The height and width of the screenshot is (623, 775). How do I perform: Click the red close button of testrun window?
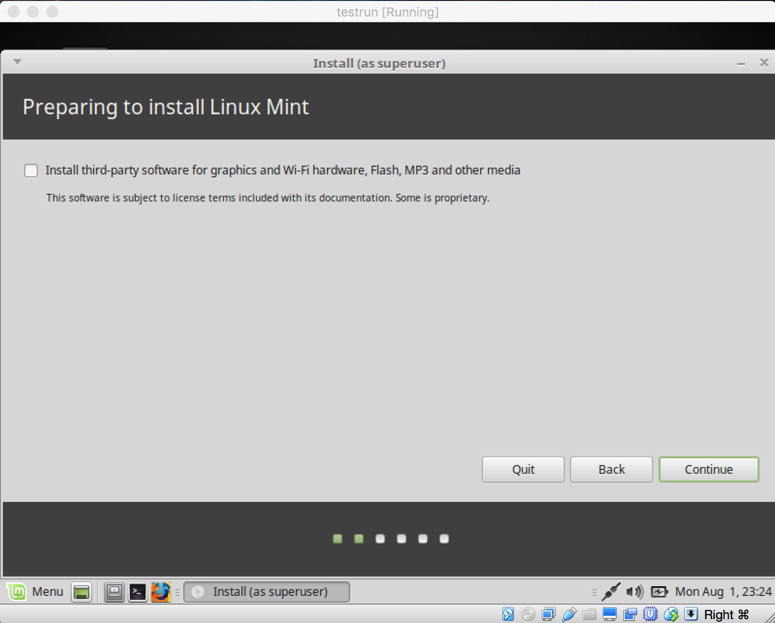pyautogui.click(x=14, y=12)
